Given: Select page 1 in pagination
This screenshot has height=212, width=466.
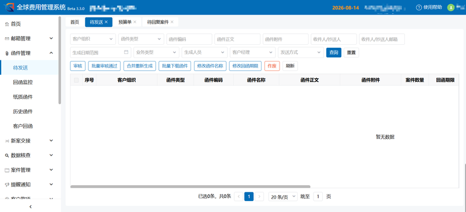Looking at the screenshot, I should pyautogui.click(x=249, y=196).
